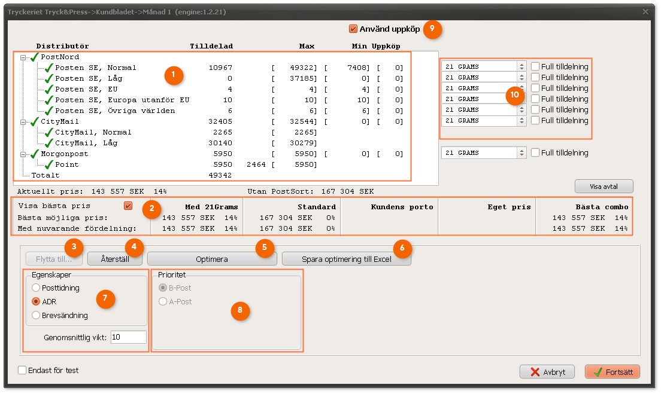
Task: Click the checkmark icon for Posten SE, Normal
Action: click(x=49, y=68)
